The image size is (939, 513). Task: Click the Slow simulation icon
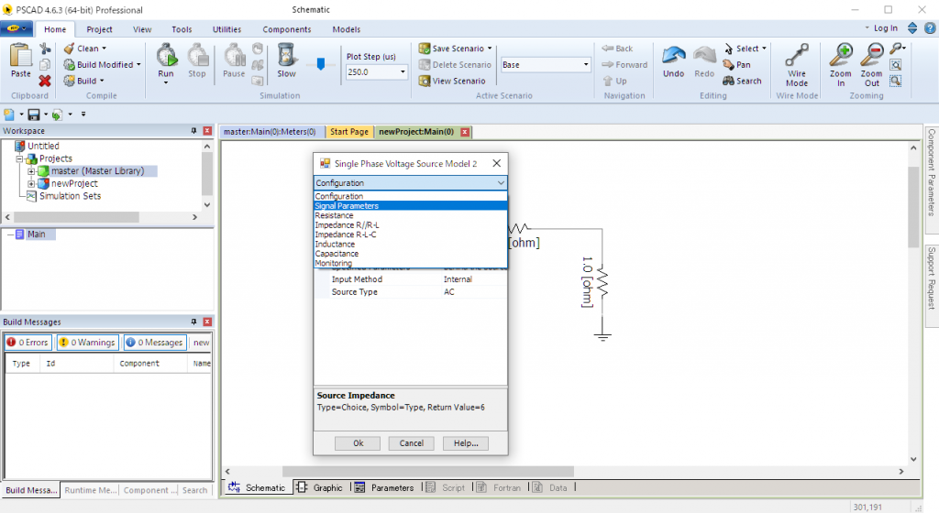pos(286,56)
